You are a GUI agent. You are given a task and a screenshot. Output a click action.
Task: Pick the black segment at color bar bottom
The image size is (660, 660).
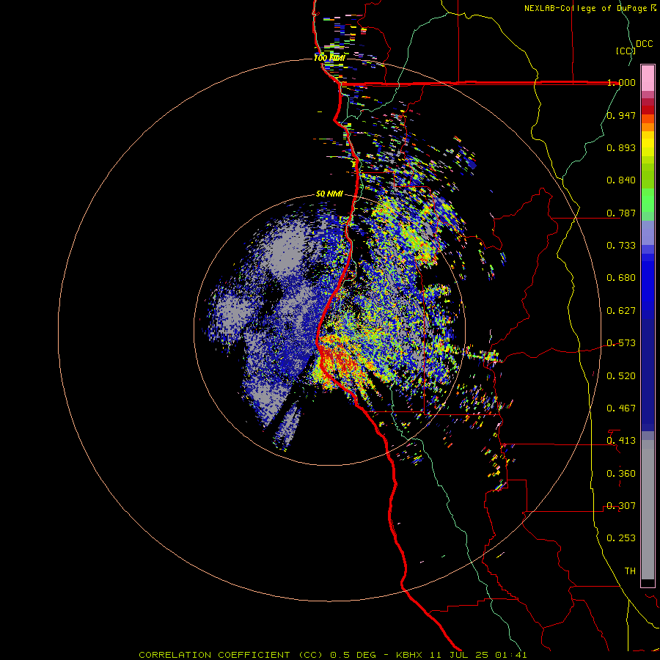pos(648,582)
